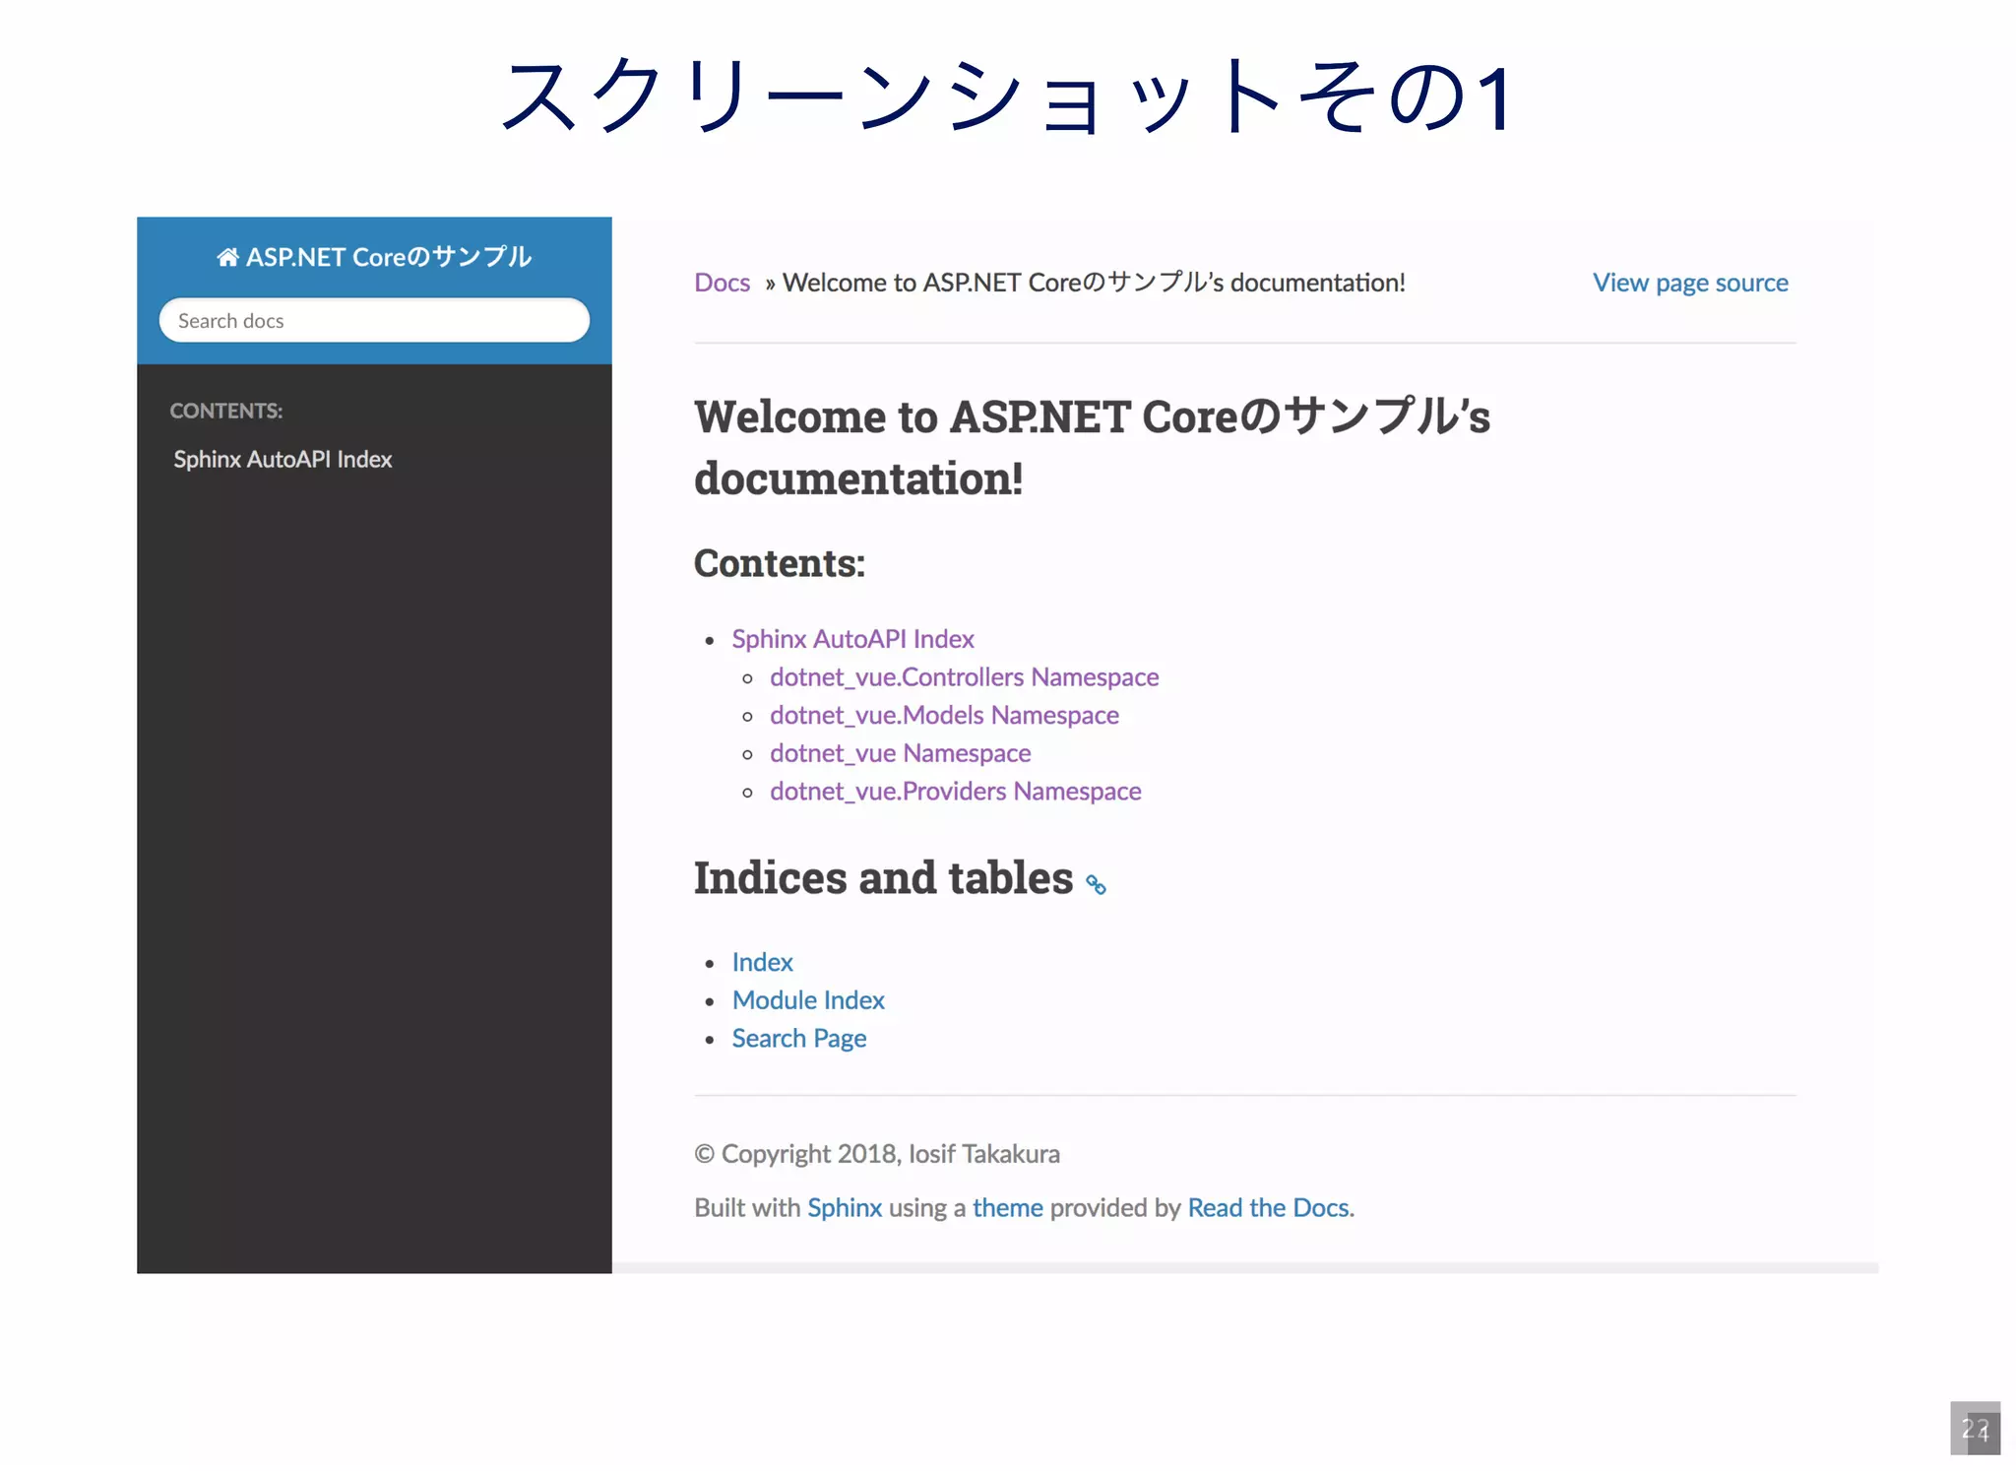Open dotnet_vue.Controllers Namespace link
The width and height of the screenshot is (2016, 1471).
pyautogui.click(x=964, y=677)
